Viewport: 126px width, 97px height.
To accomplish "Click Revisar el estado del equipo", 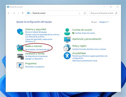I will point(36,32).
